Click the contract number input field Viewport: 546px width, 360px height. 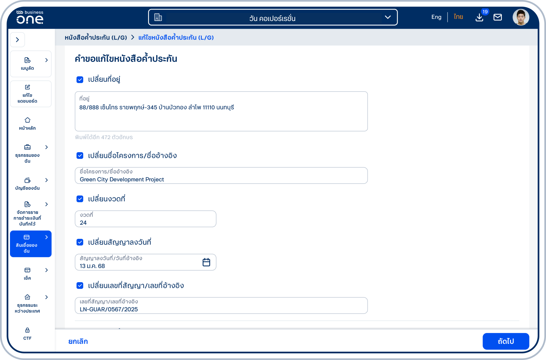pyautogui.click(x=221, y=306)
